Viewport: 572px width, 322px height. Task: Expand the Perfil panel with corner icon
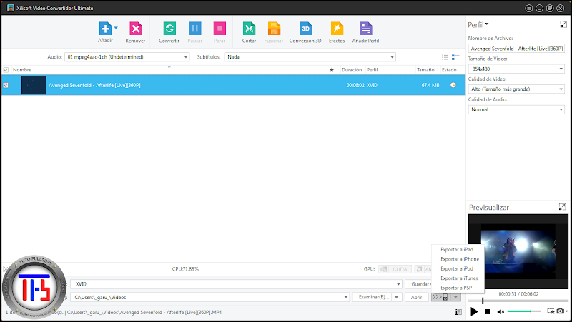(563, 24)
